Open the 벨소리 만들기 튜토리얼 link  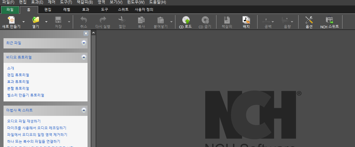[26, 95]
